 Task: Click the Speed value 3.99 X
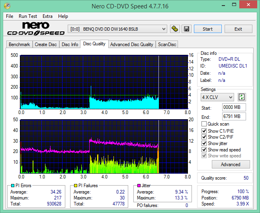243,204
